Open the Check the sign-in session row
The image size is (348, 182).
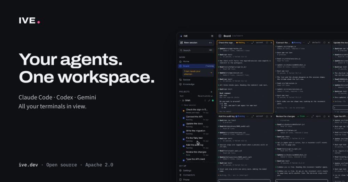click(x=196, y=111)
